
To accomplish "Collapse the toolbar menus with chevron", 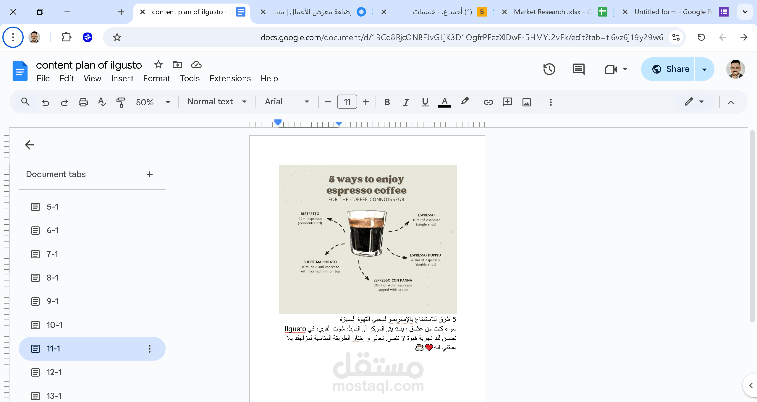I will [x=731, y=102].
